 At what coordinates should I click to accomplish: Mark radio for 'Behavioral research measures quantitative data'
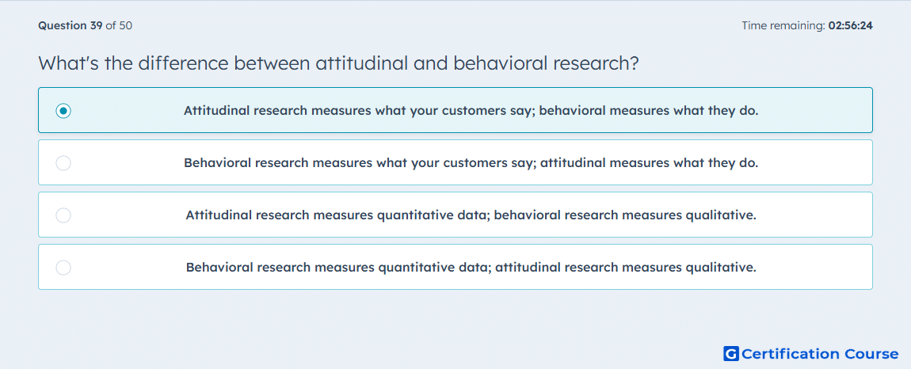pyautogui.click(x=63, y=268)
